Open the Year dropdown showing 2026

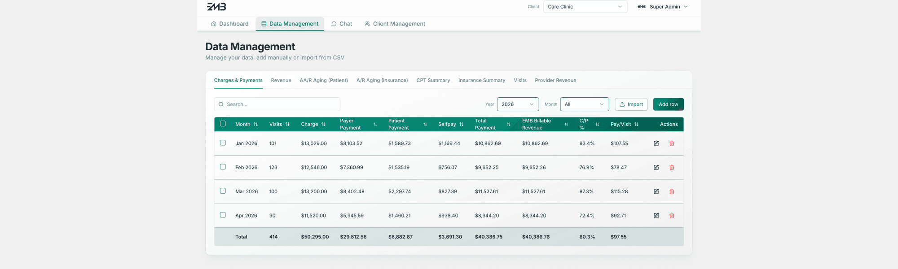click(x=518, y=104)
